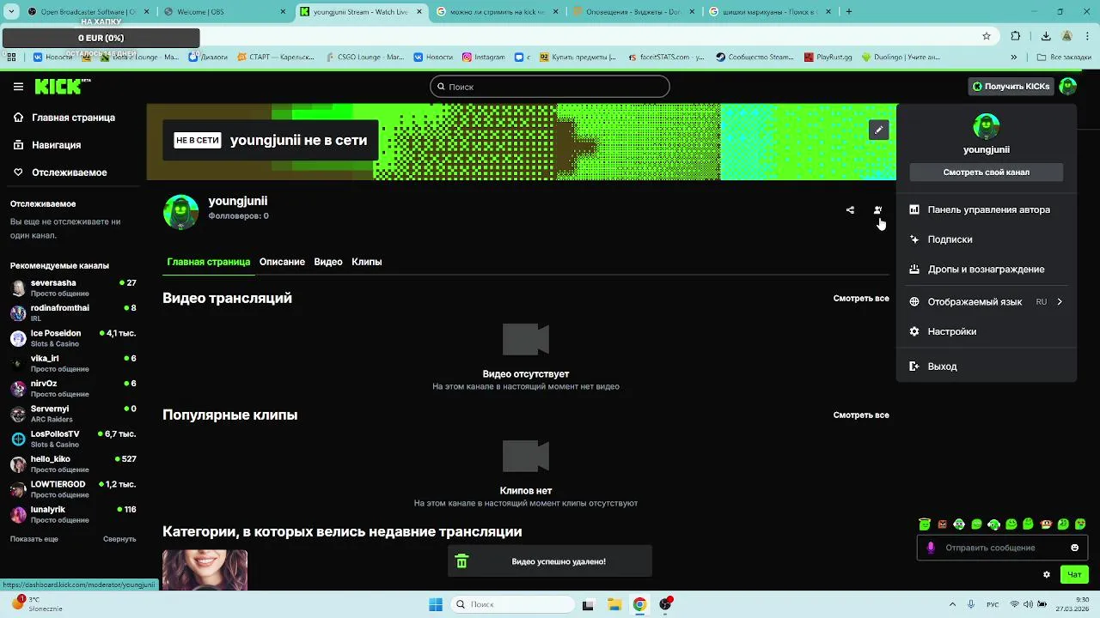Open File Explorer from taskbar
Image resolution: width=1100 pixels, height=618 pixels.
pyautogui.click(x=614, y=604)
